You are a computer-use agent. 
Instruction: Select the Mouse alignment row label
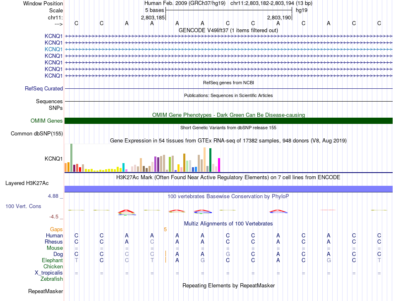(x=55, y=248)
